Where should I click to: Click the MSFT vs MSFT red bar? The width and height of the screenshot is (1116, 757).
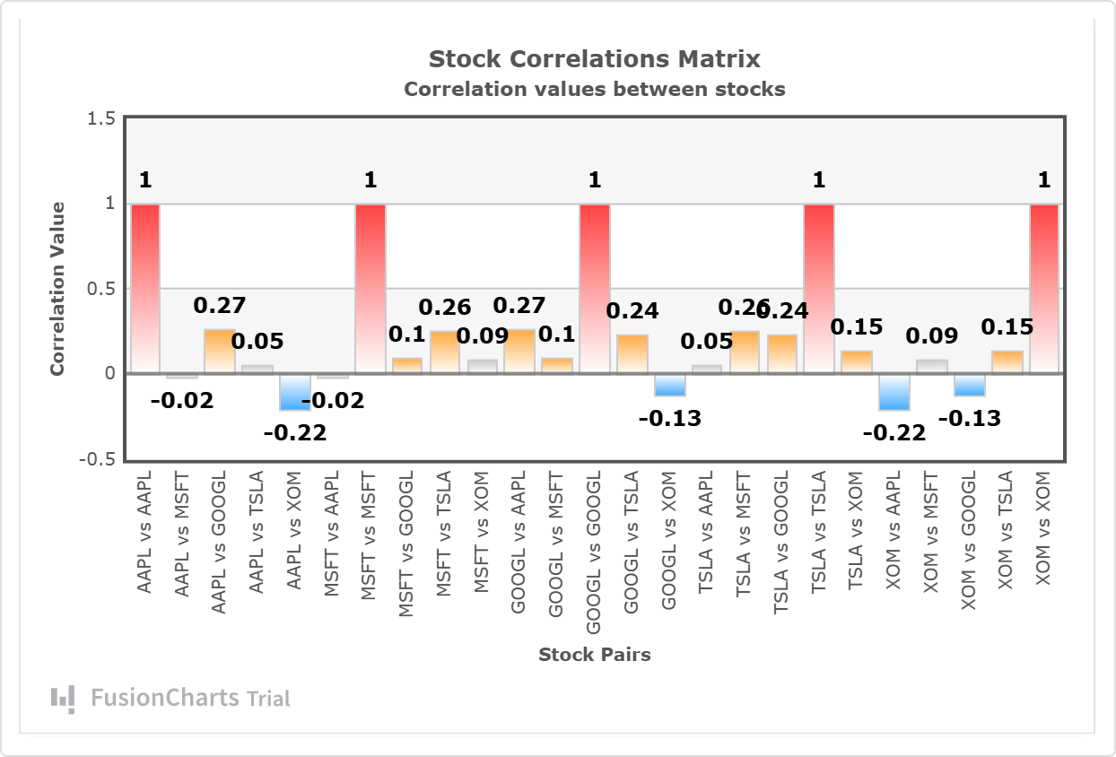[370, 289]
